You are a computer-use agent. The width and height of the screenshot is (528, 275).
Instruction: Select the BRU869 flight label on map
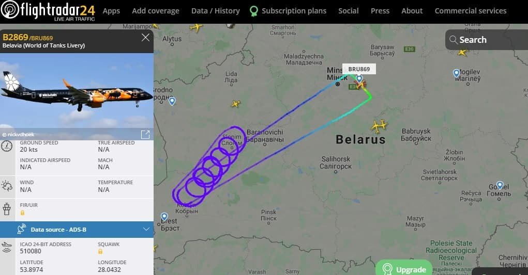(359, 69)
